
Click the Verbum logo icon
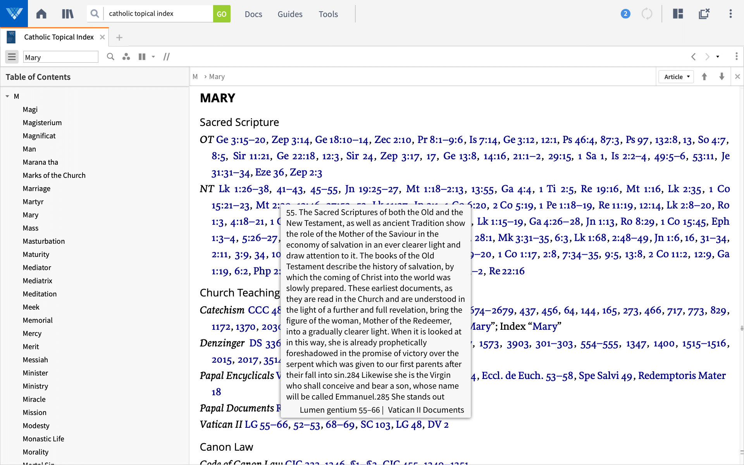[14, 14]
